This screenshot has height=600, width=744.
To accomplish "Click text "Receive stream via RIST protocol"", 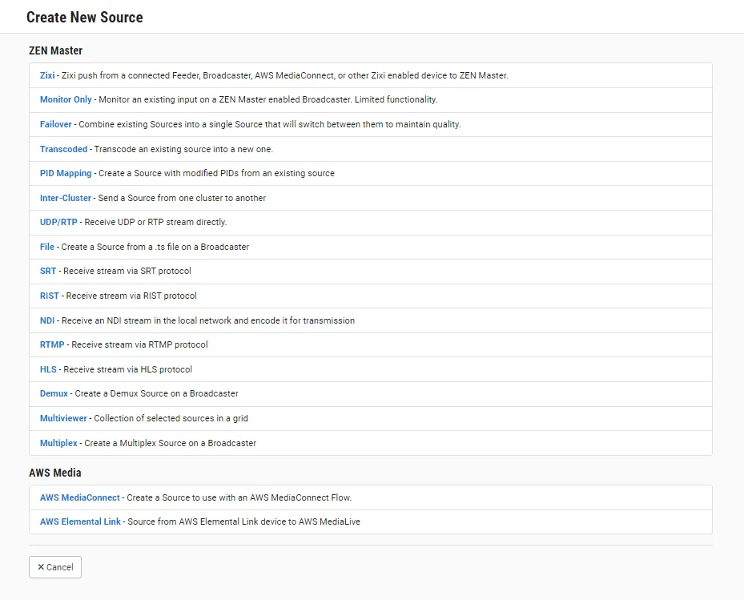I will point(131,296).
